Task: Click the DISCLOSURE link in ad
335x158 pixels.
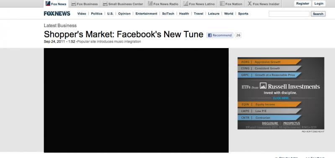Action: (x=270, y=123)
